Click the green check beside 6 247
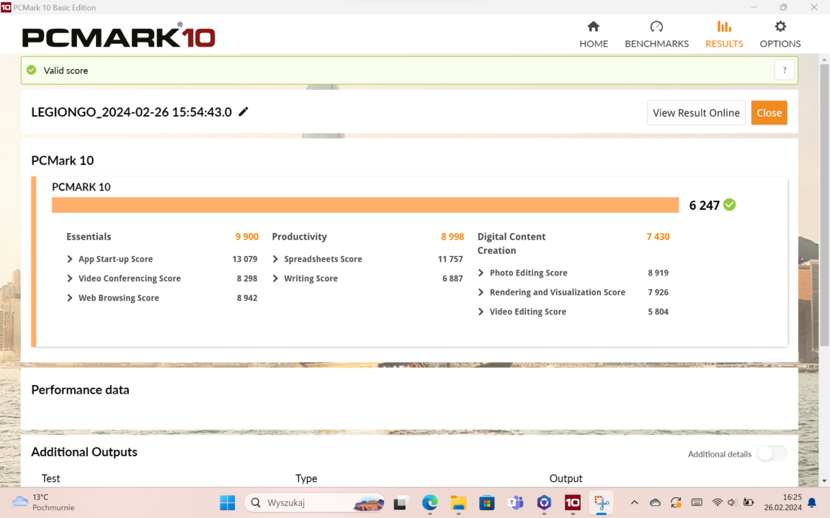The height and width of the screenshot is (518, 830). coord(729,204)
